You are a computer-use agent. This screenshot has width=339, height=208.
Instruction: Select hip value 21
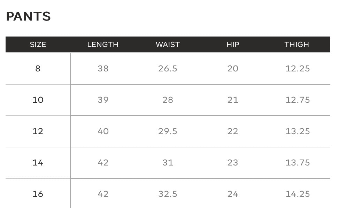click(233, 100)
